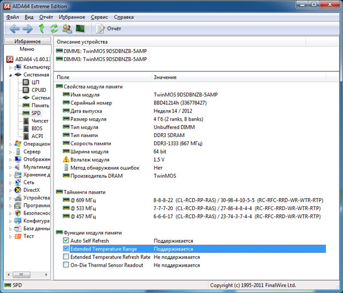The image size is (343, 293).
Task: Toggle On-Die Thermal Sensor Readout checkbox
Action: 66,265
